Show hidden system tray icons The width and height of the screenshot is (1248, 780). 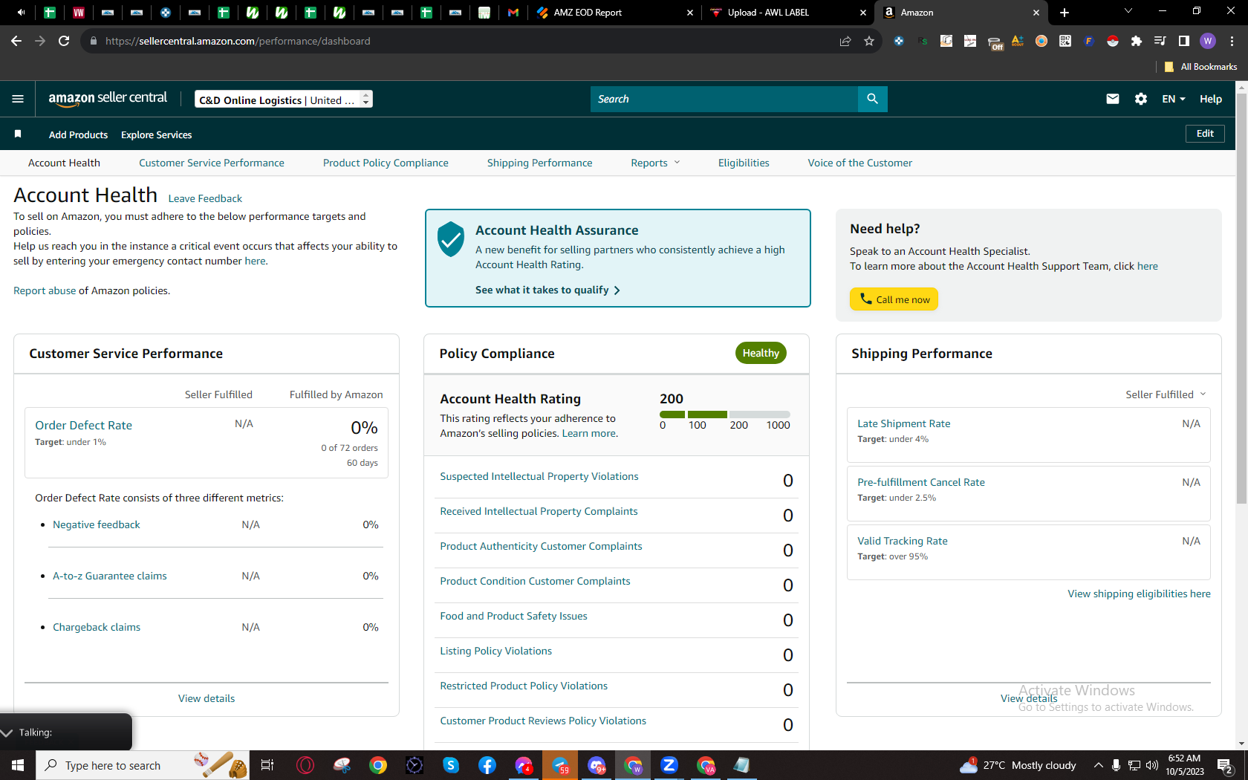click(1098, 765)
